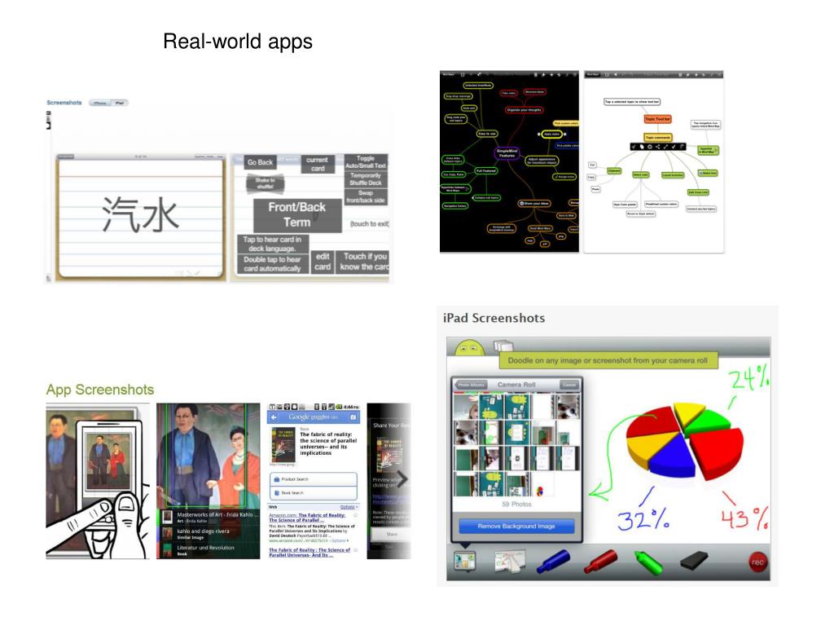Tap Temporarily Shuffle Deck overlay
834x626 pixels.
366,179
